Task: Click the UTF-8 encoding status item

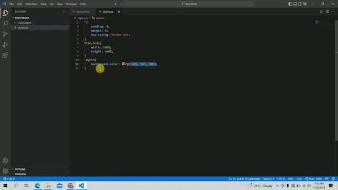Action: coord(281,179)
